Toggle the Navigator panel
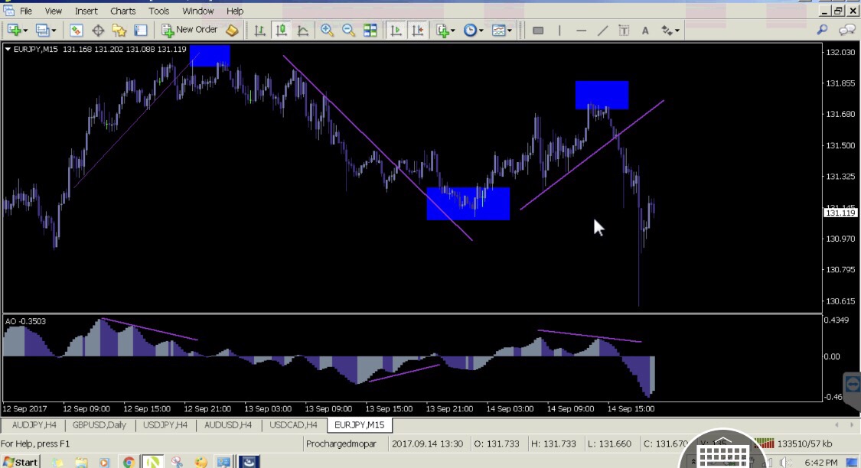The image size is (861, 468). [x=119, y=30]
